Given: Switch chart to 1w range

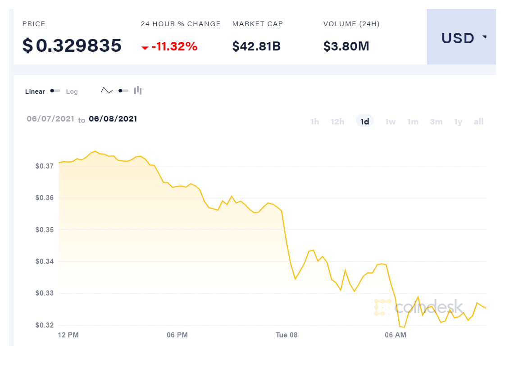Looking at the screenshot, I should (x=390, y=122).
